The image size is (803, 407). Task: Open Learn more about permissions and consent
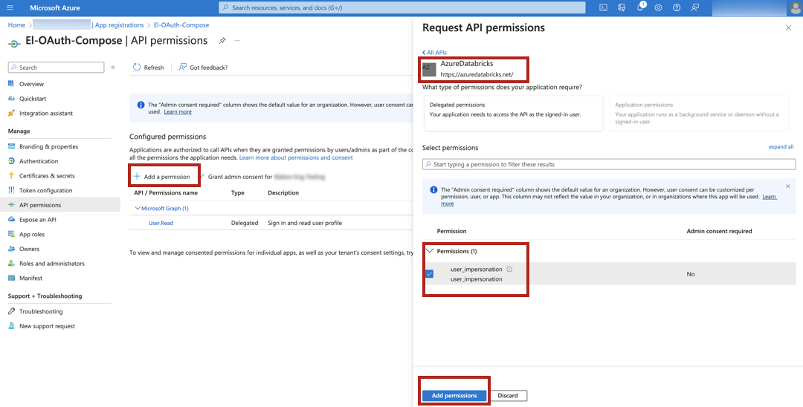coord(296,157)
